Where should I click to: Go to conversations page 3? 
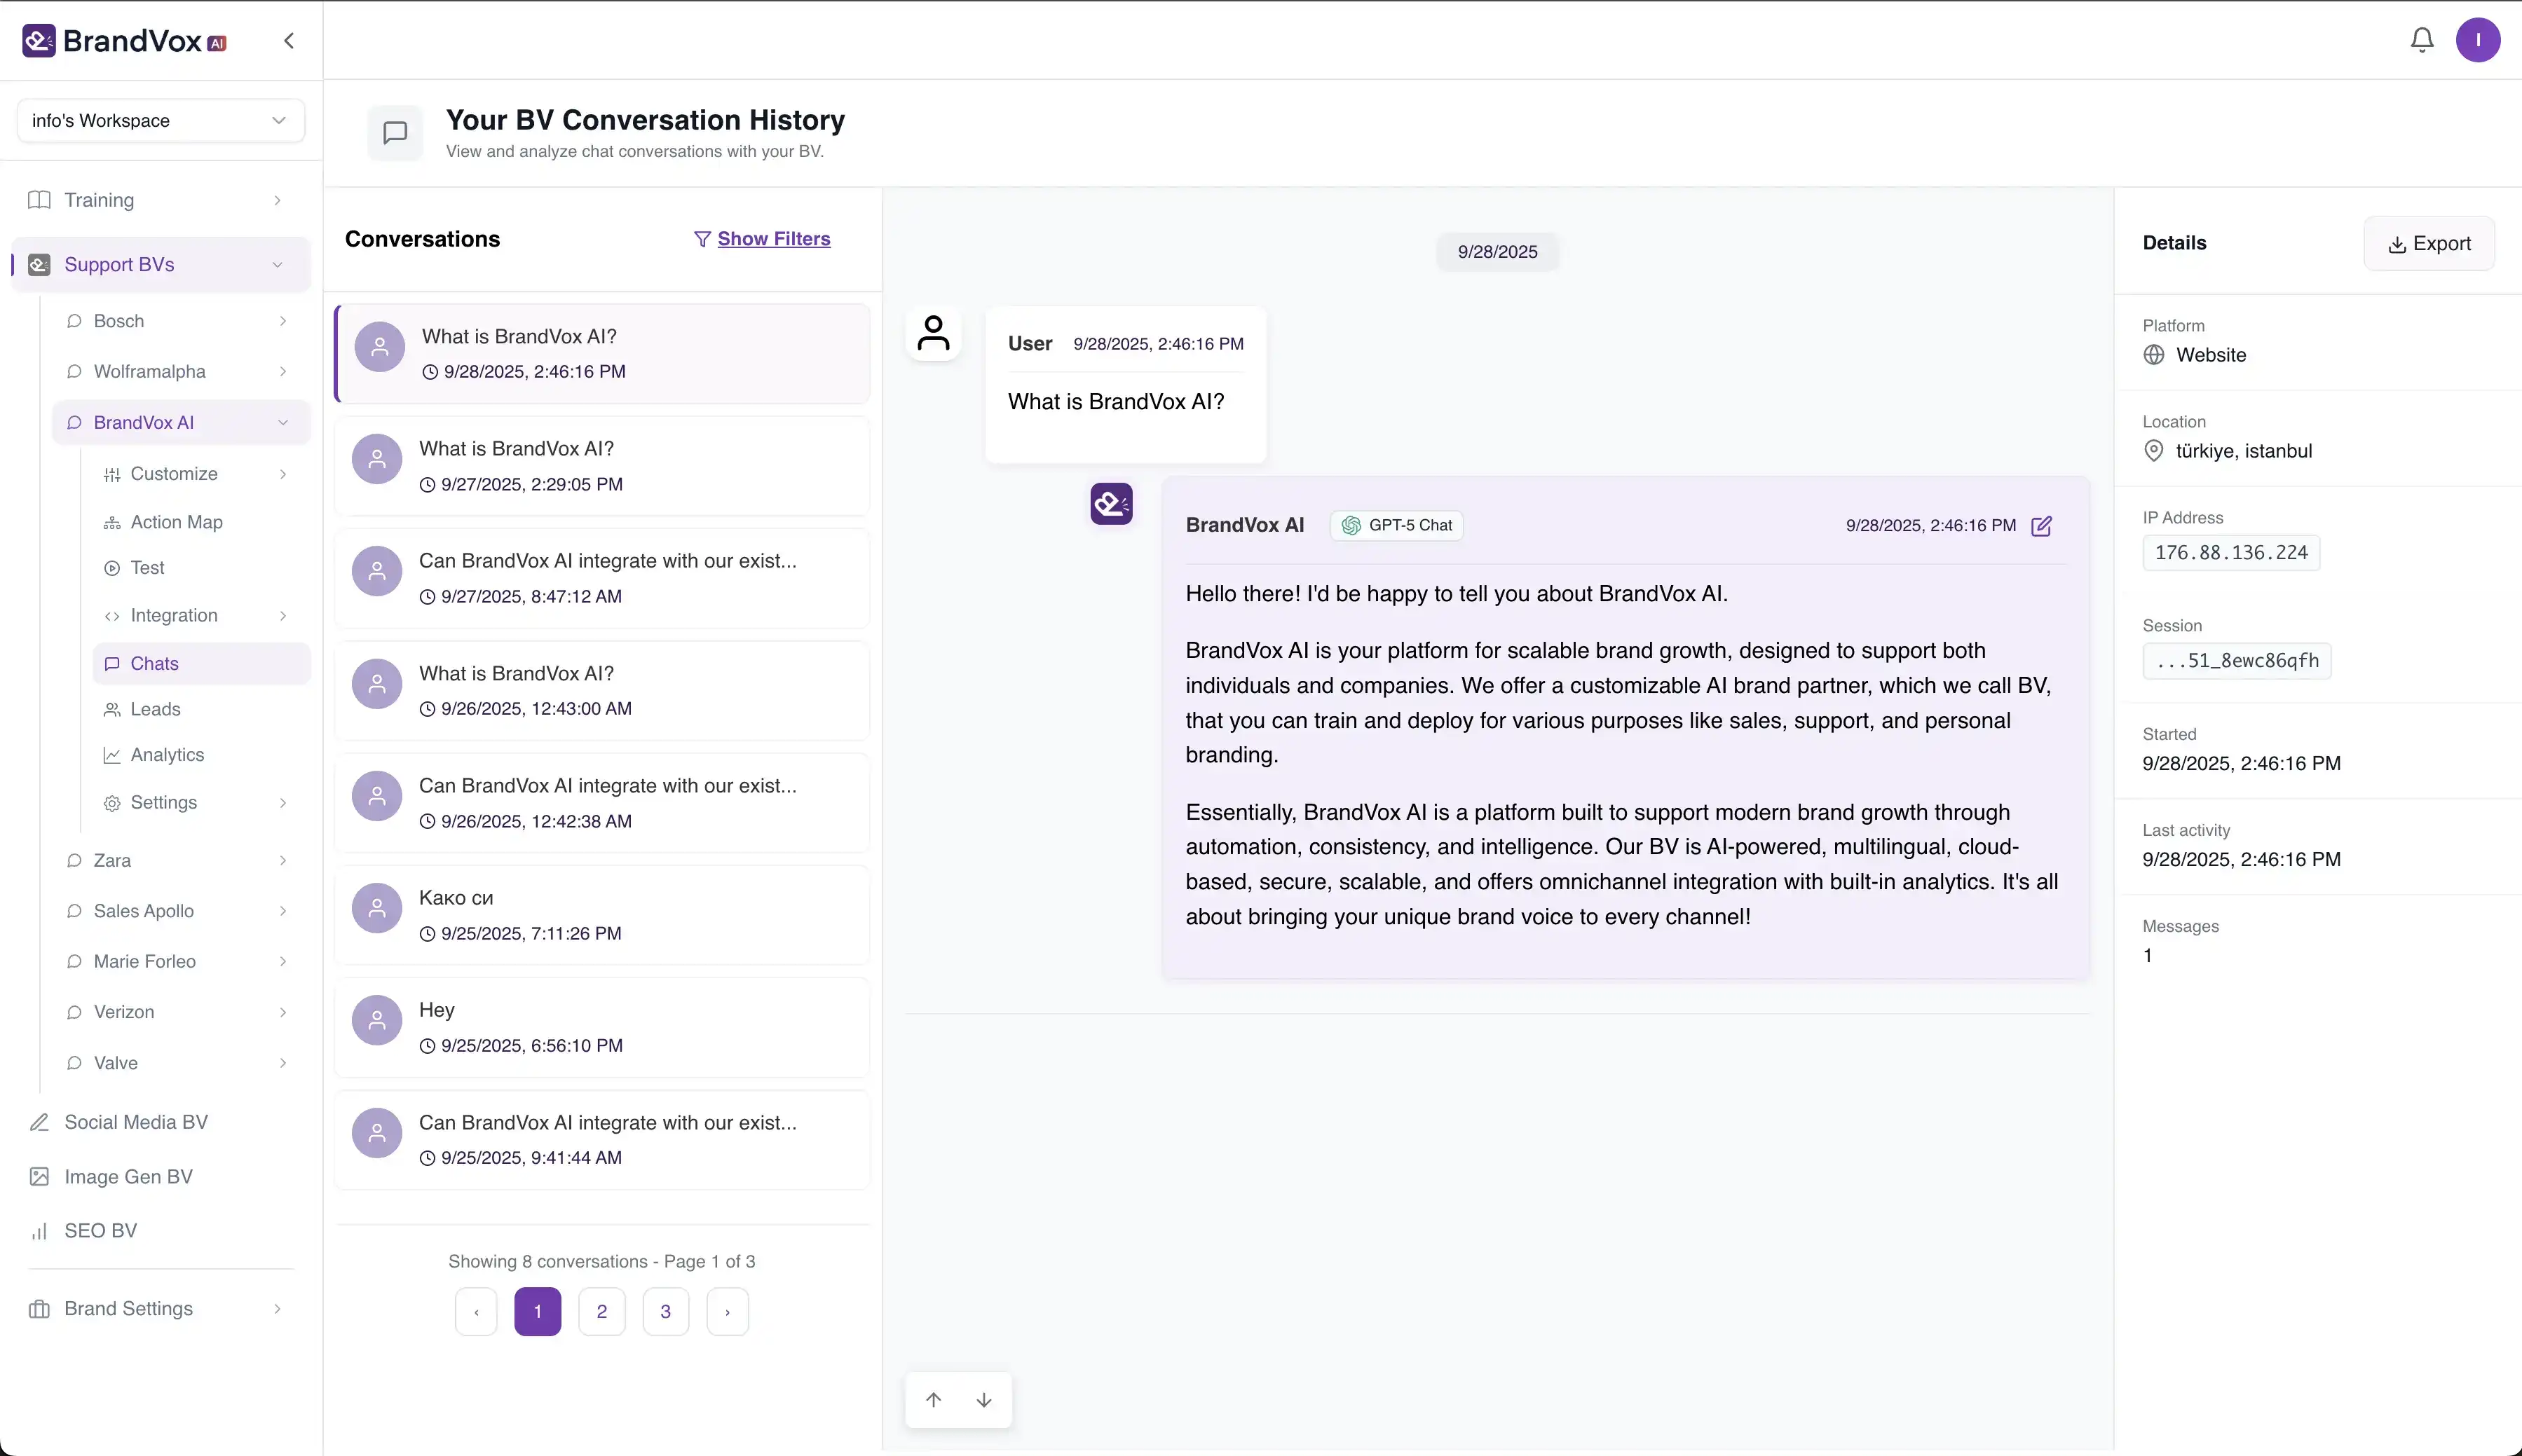[x=665, y=1312]
